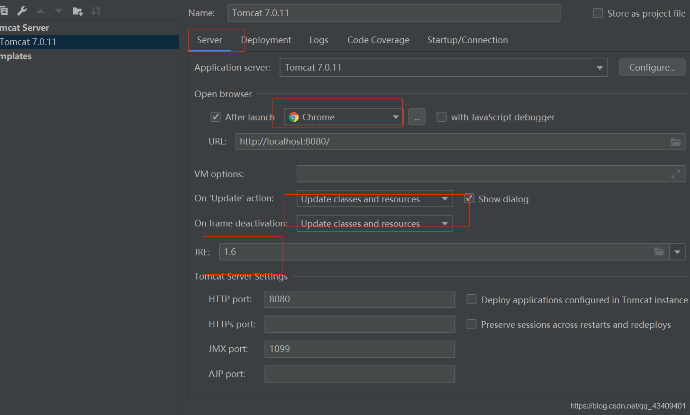
Task: Click the VM options input field
Action: point(491,174)
